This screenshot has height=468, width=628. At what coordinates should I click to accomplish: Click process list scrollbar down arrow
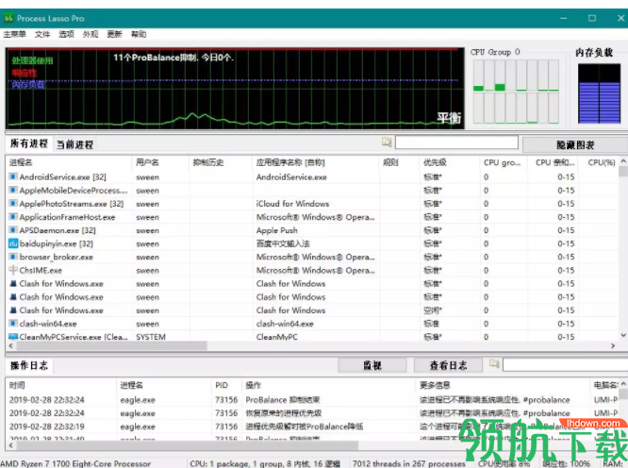tap(623, 335)
